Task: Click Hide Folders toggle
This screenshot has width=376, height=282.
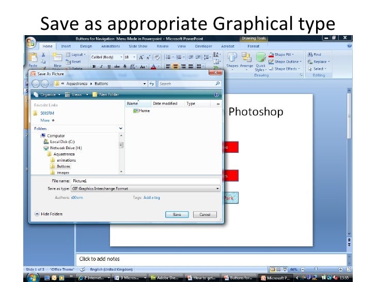Action: 49,214
